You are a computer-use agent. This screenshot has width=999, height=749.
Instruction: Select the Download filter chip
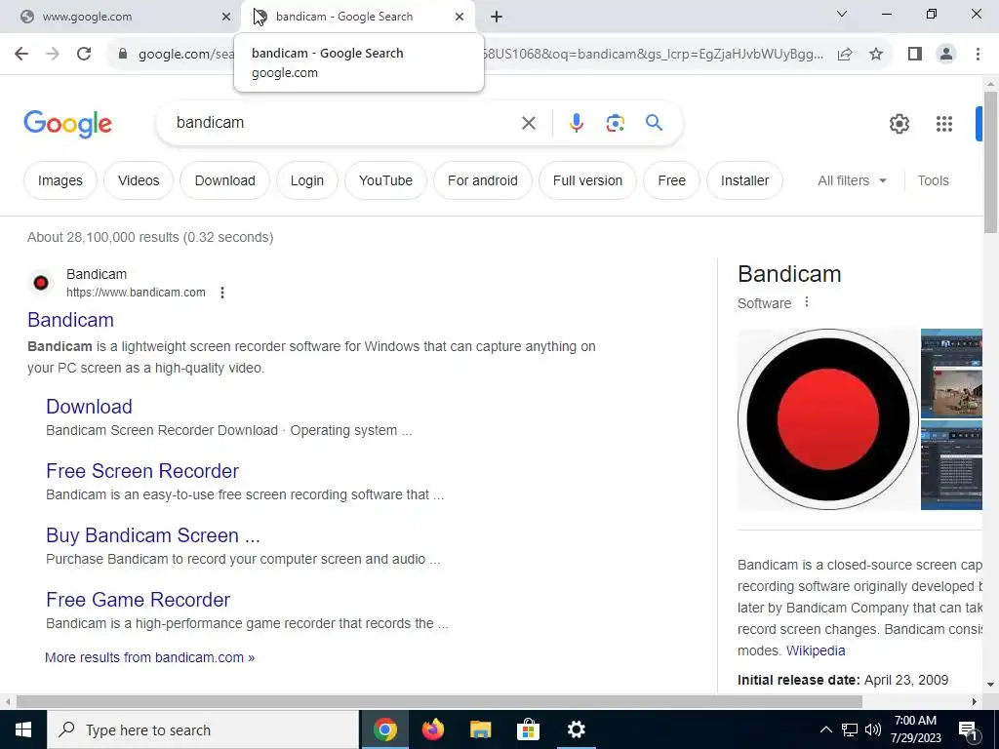tap(225, 180)
